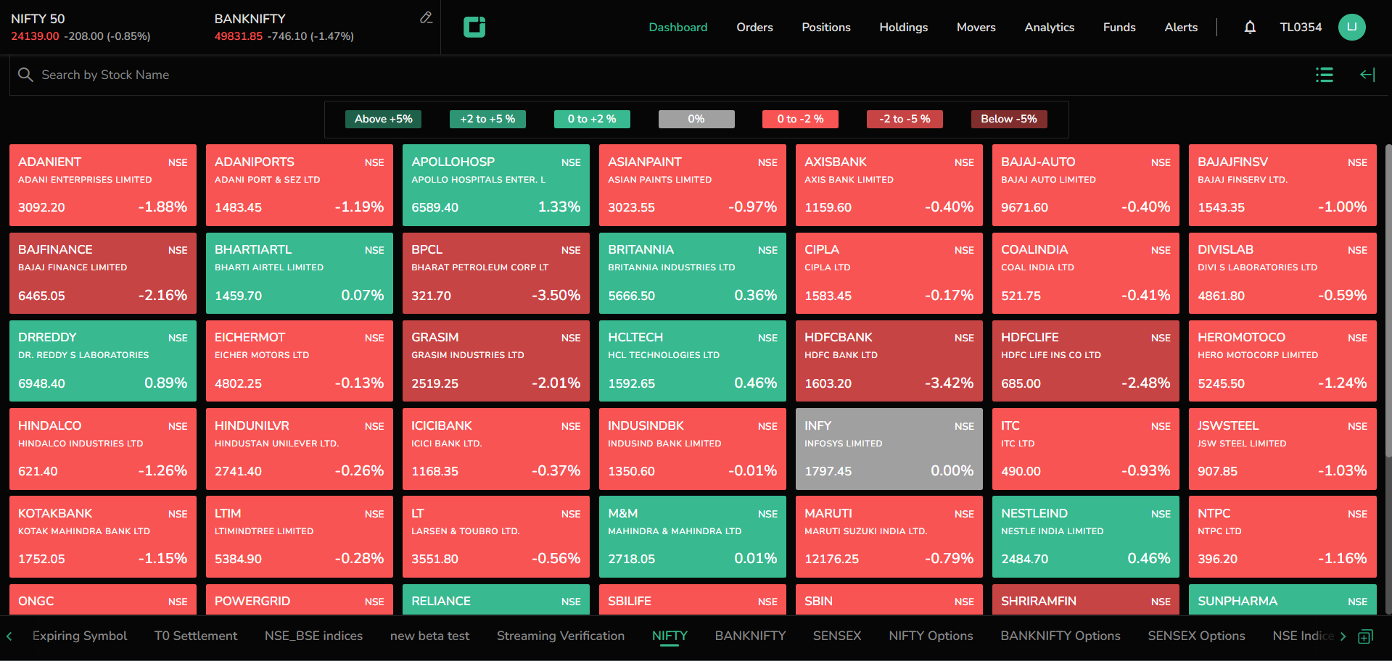The width and height of the screenshot is (1392, 661).
Task: Open the KOTAKBANK stock tile
Action: click(x=103, y=536)
